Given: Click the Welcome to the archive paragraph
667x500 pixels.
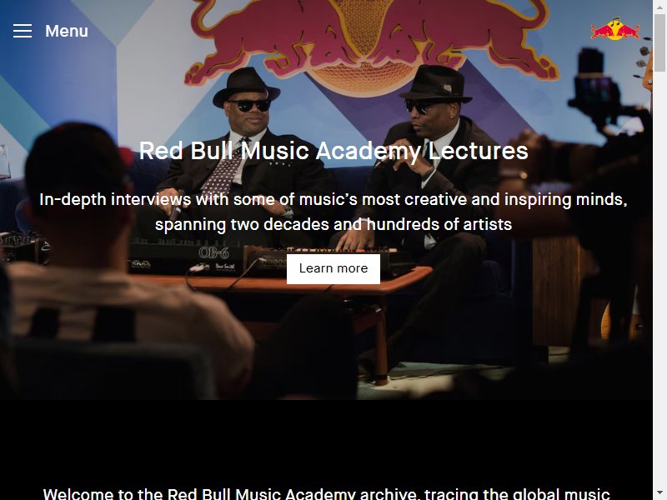Looking at the screenshot, I should point(326,493).
